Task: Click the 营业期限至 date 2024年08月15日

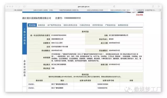Action: pyautogui.click(x=114, y=50)
